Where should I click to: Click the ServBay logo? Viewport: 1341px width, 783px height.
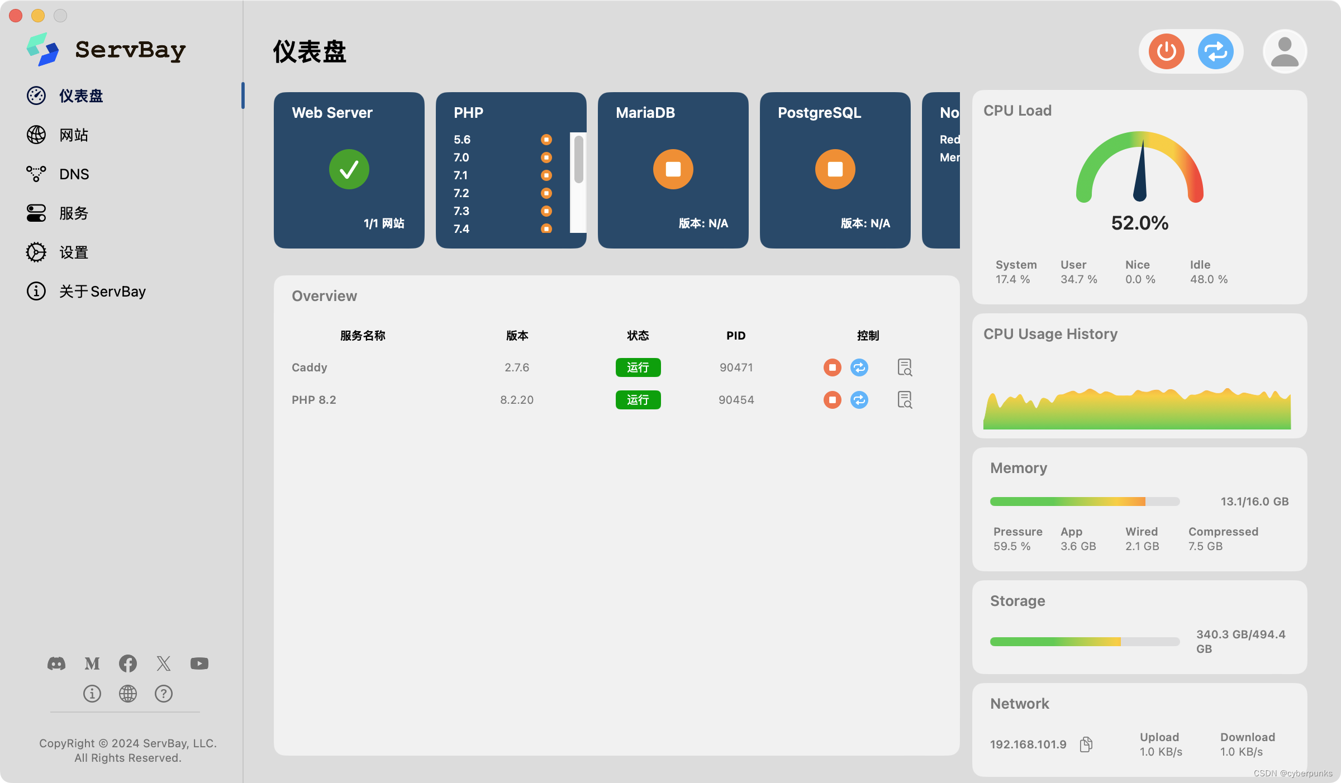tap(106, 50)
